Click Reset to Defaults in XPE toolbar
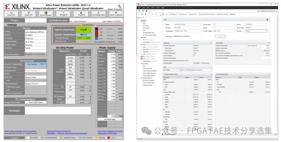281x142 pixels. click(116, 14)
